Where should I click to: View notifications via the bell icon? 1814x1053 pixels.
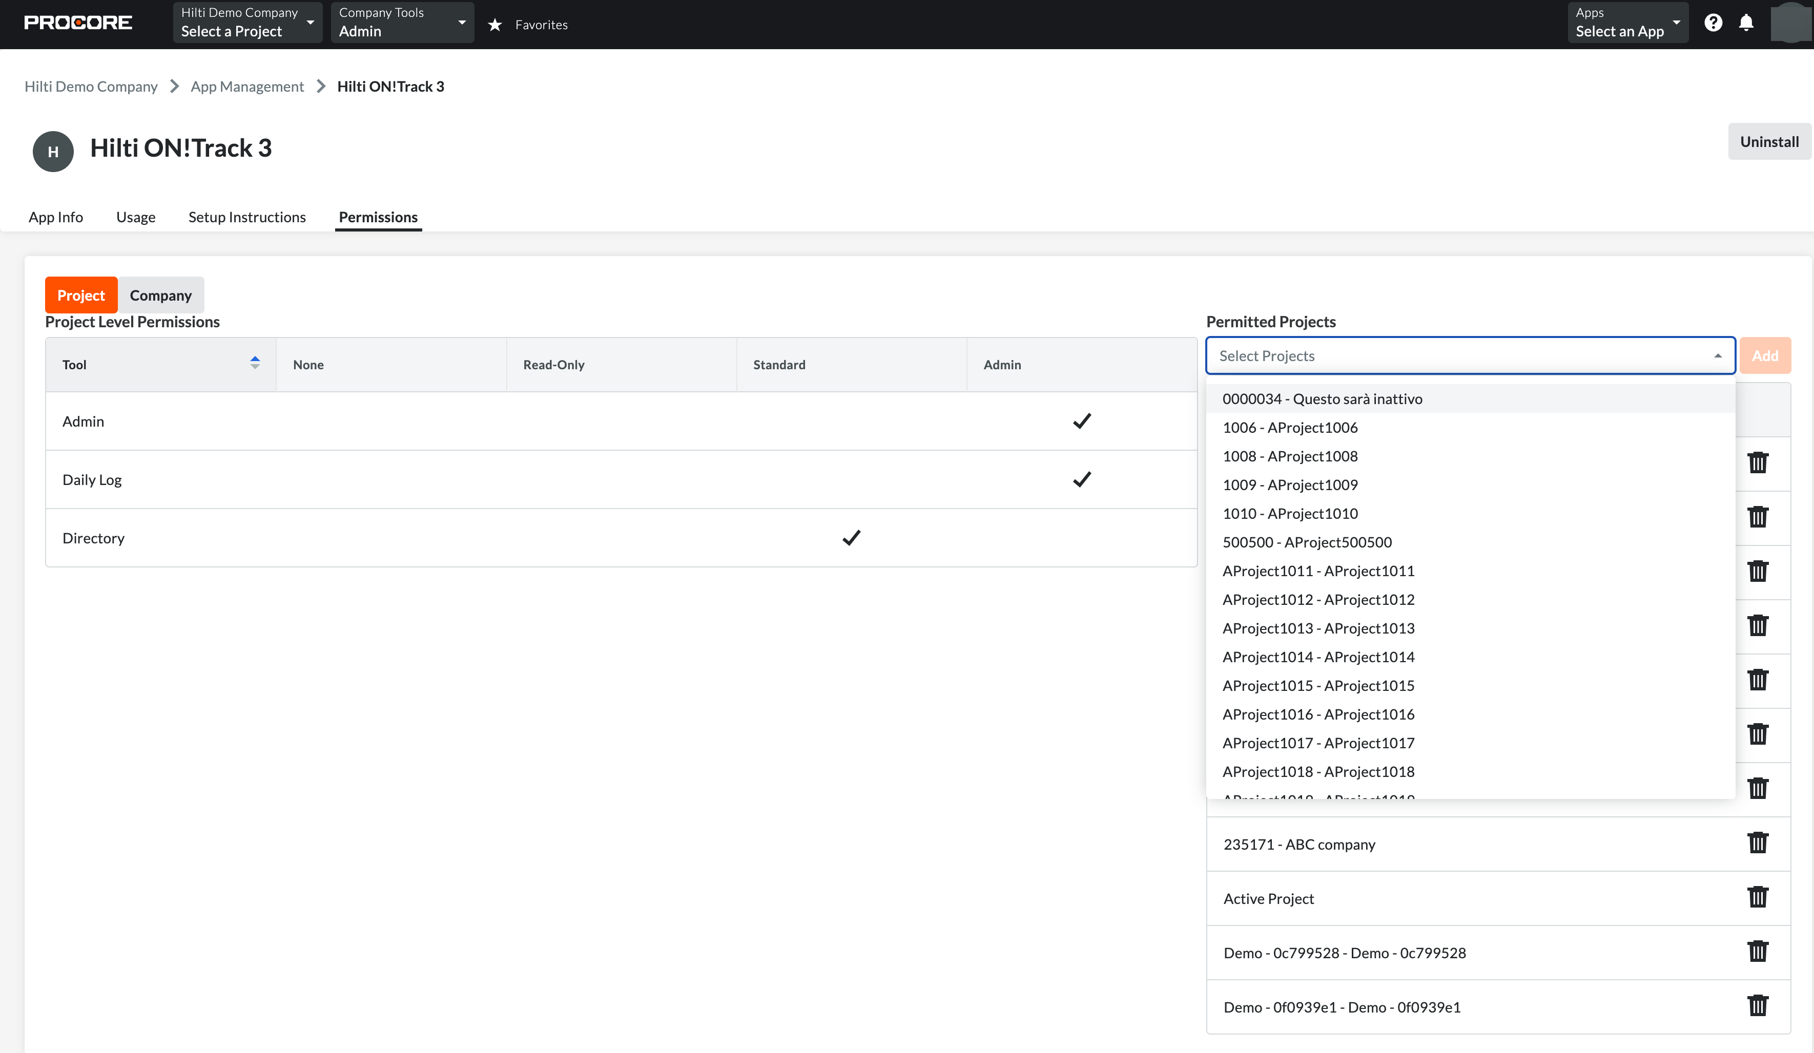1746,23
